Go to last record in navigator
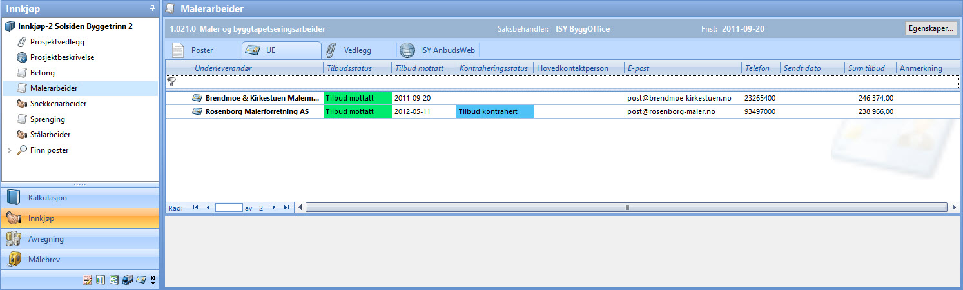 click(287, 208)
